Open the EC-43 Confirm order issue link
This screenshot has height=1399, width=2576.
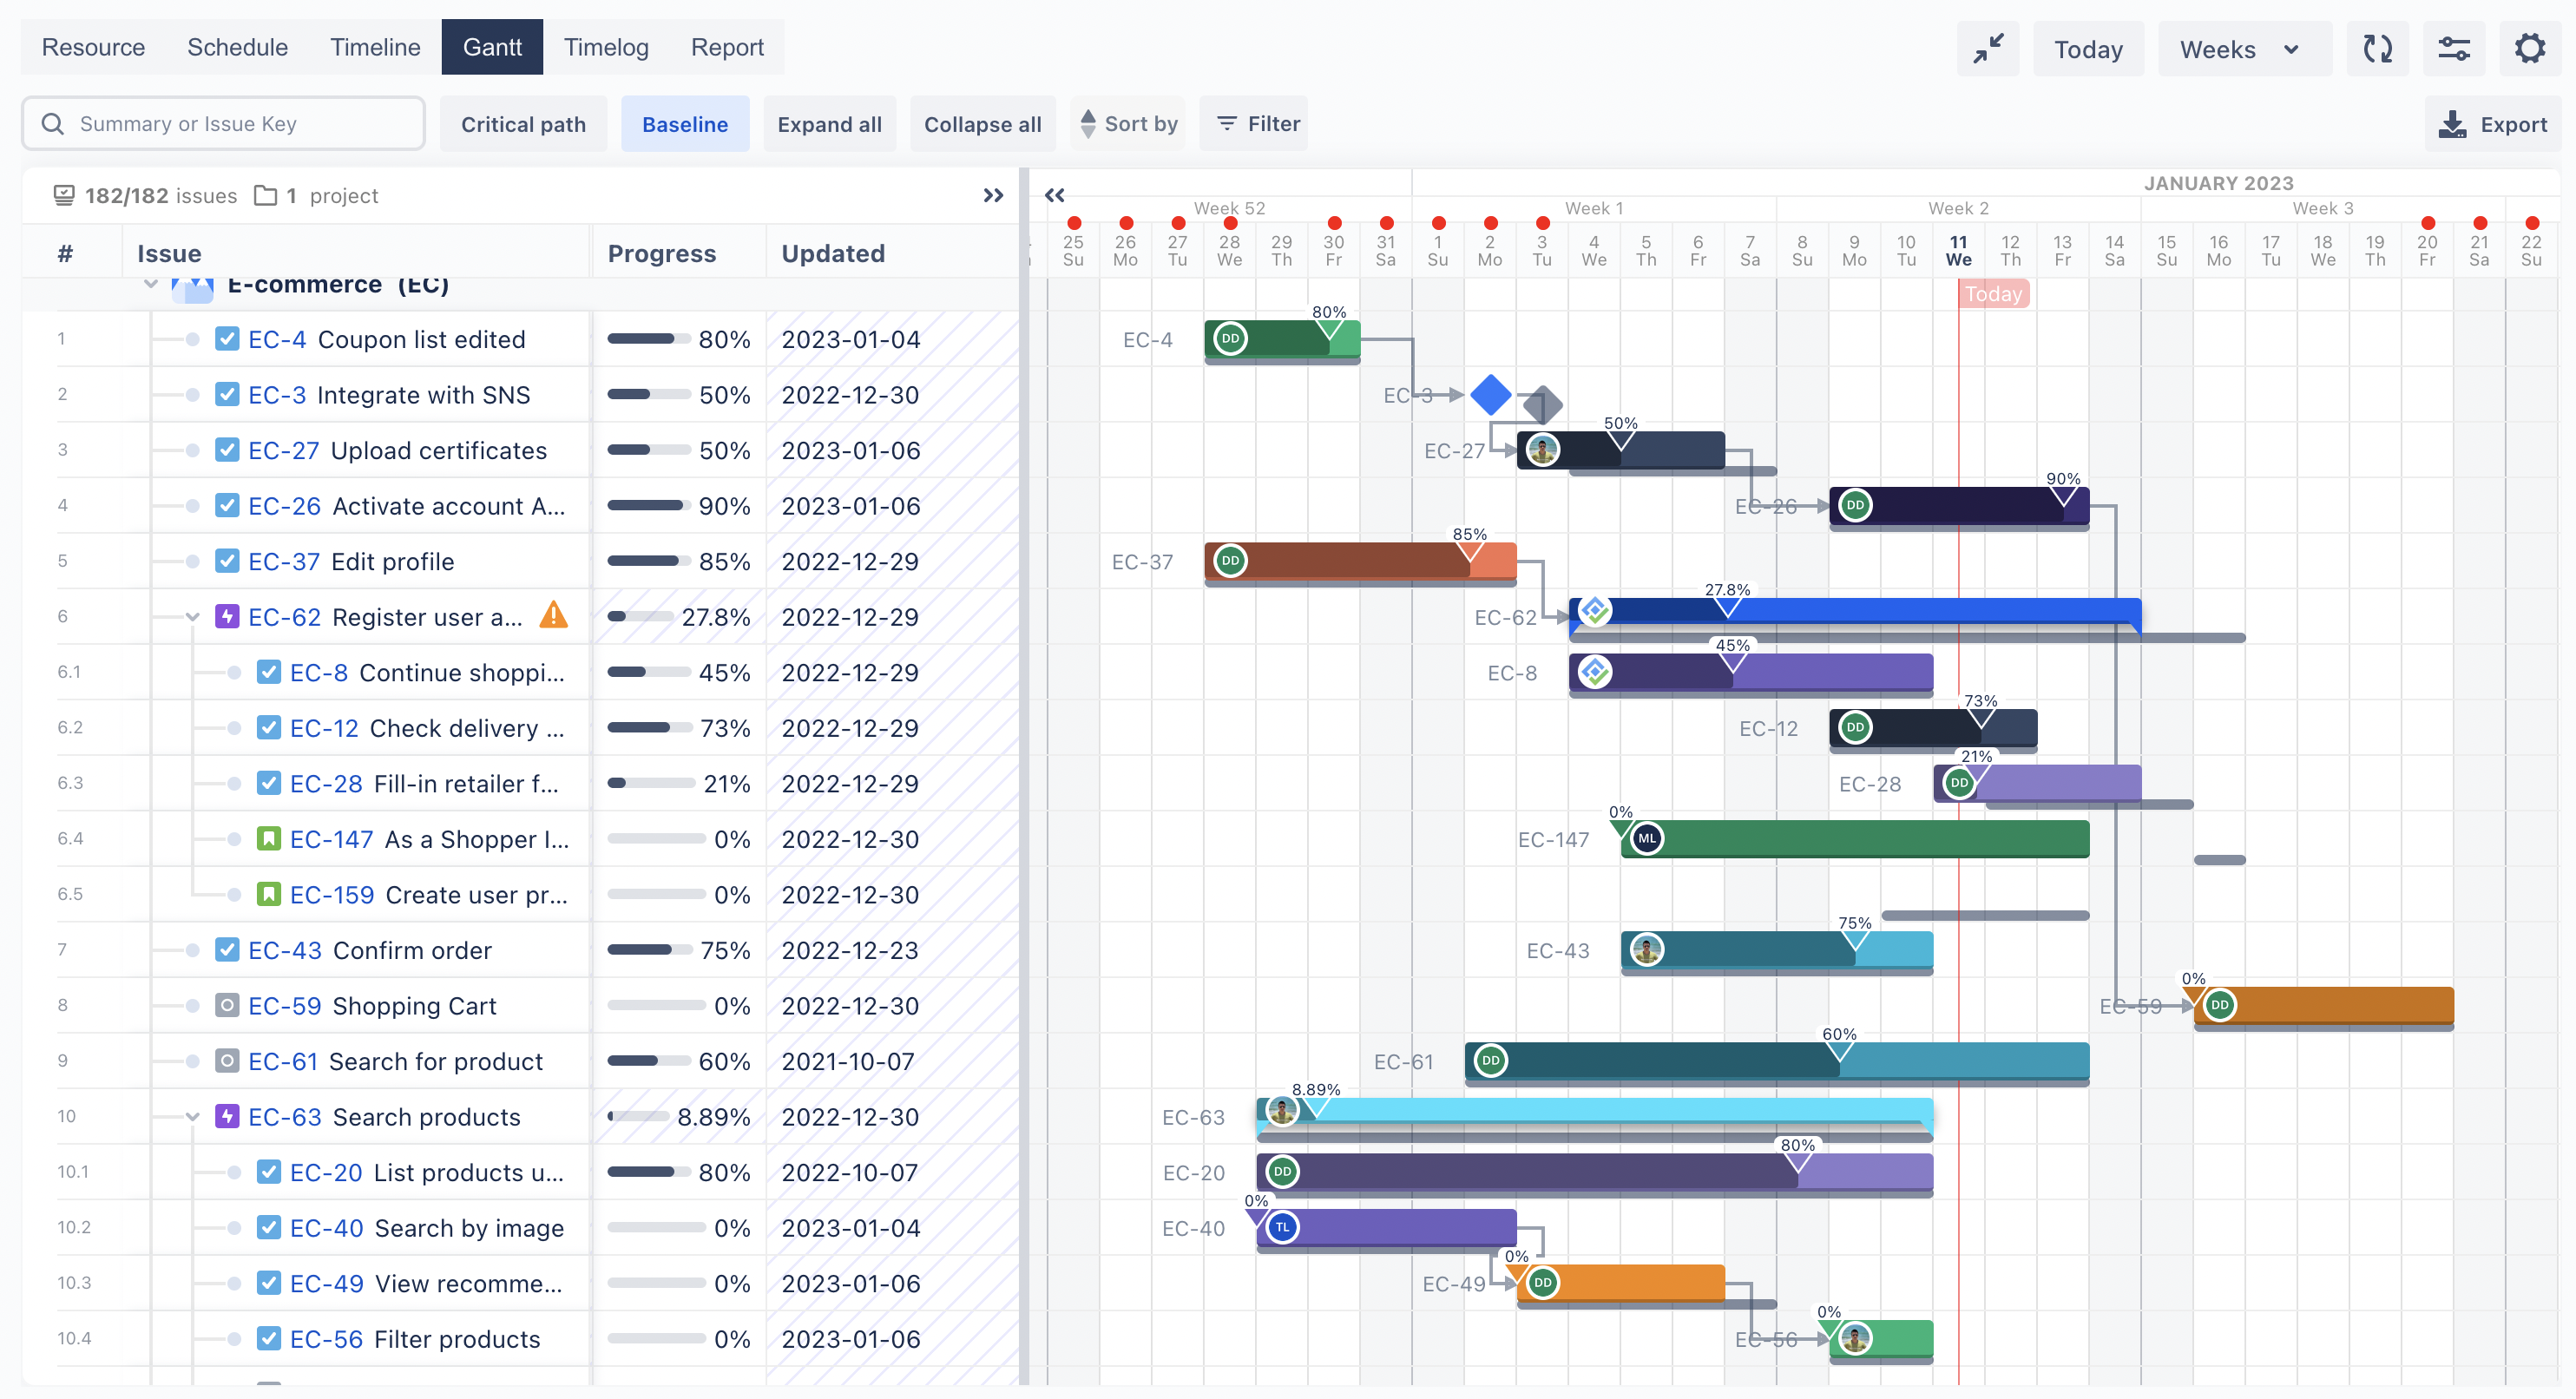(x=284, y=950)
